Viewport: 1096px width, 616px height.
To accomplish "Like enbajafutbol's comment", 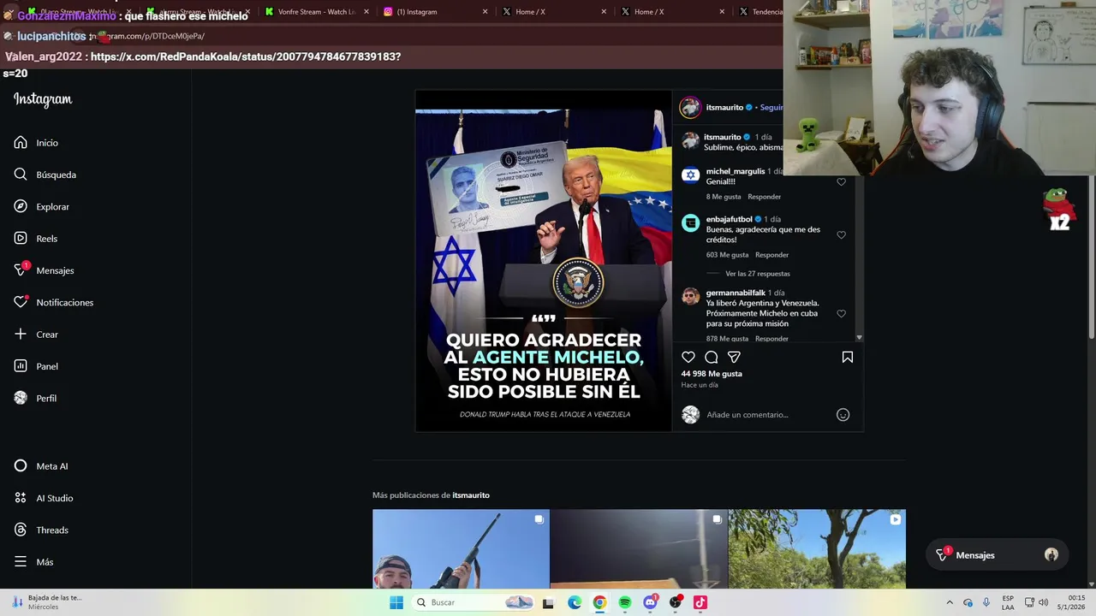I will click(841, 235).
